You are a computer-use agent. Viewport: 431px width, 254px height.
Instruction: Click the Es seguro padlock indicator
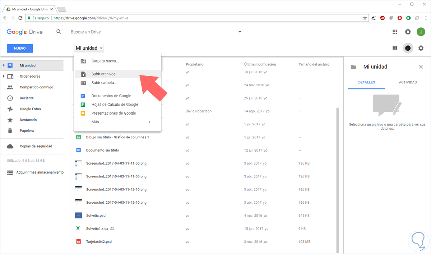pyautogui.click(x=38, y=18)
